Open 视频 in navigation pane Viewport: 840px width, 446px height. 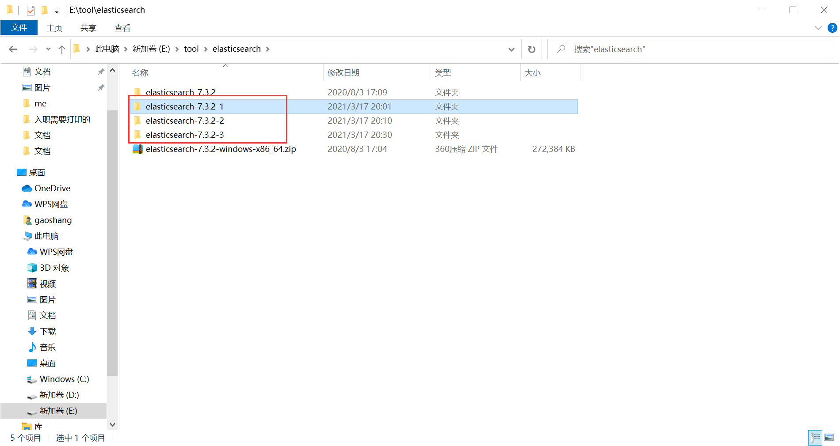click(48, 283)
